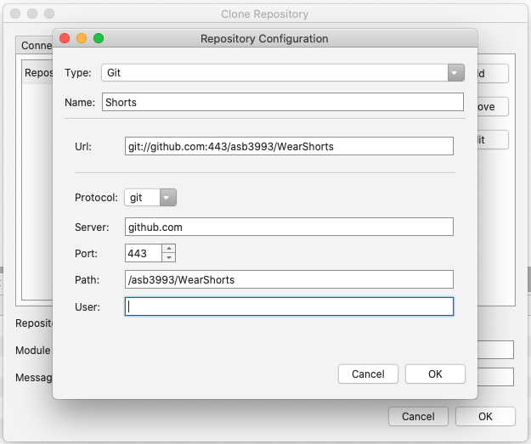Focus the empty User input field
Image resolution: width=531 pixels, height=444 pixels.
[x=289, y=306]
